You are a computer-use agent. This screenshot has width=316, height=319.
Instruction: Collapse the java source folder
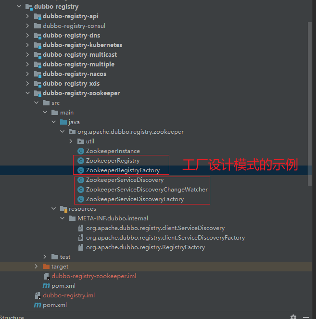54,122
